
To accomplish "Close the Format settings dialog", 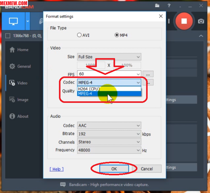I will (161, 16).
